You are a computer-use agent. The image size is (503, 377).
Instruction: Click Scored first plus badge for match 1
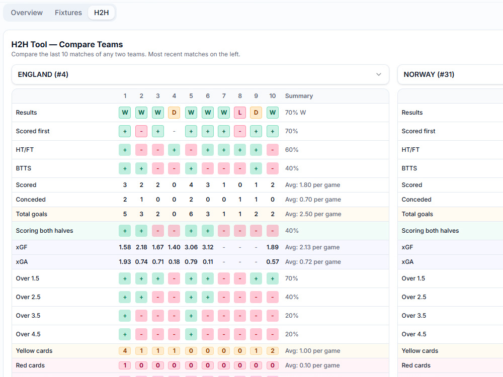point(125,131)
